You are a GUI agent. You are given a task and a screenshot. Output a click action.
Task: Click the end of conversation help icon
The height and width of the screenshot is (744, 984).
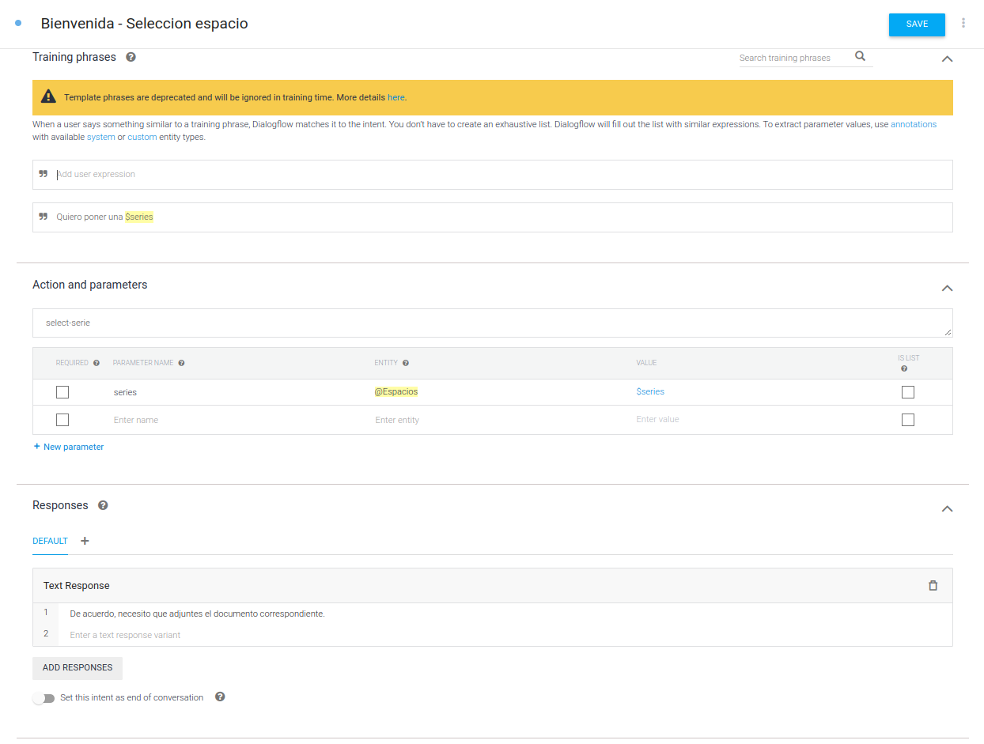coord(220,697)
